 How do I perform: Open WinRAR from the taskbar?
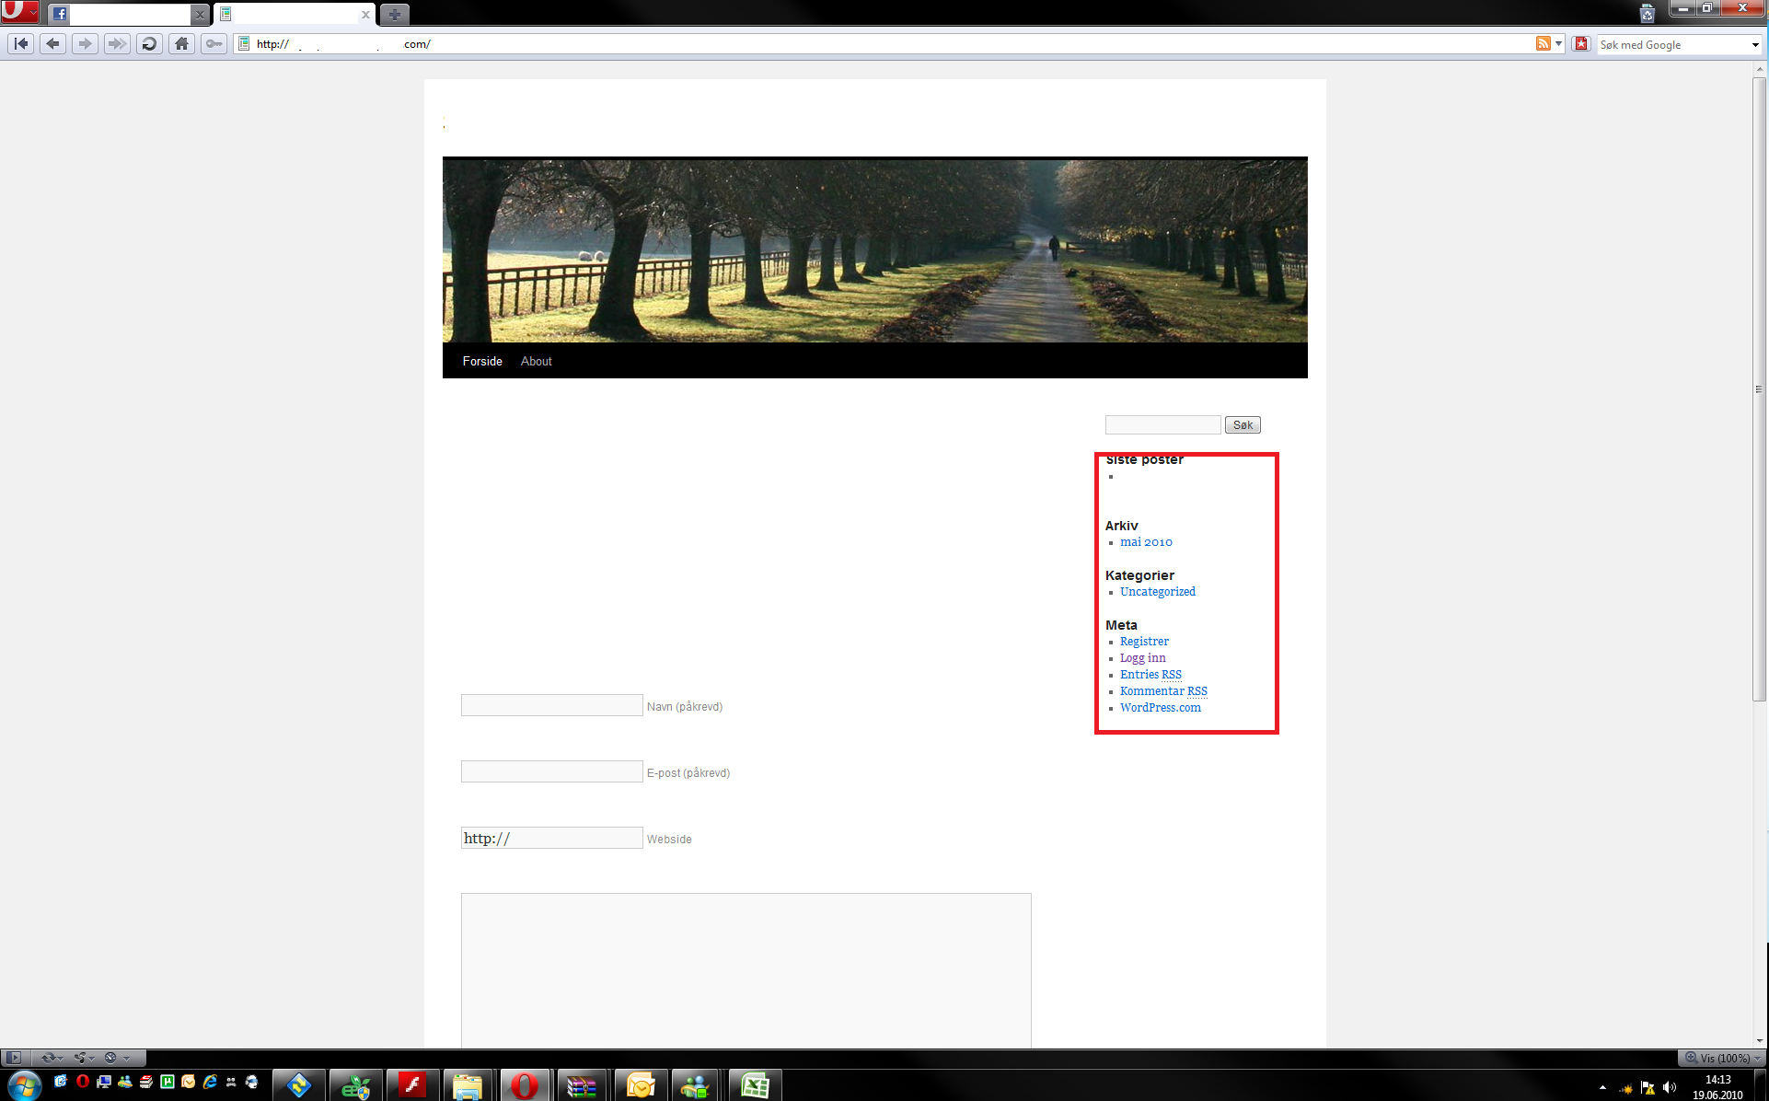coord(582,1085)
